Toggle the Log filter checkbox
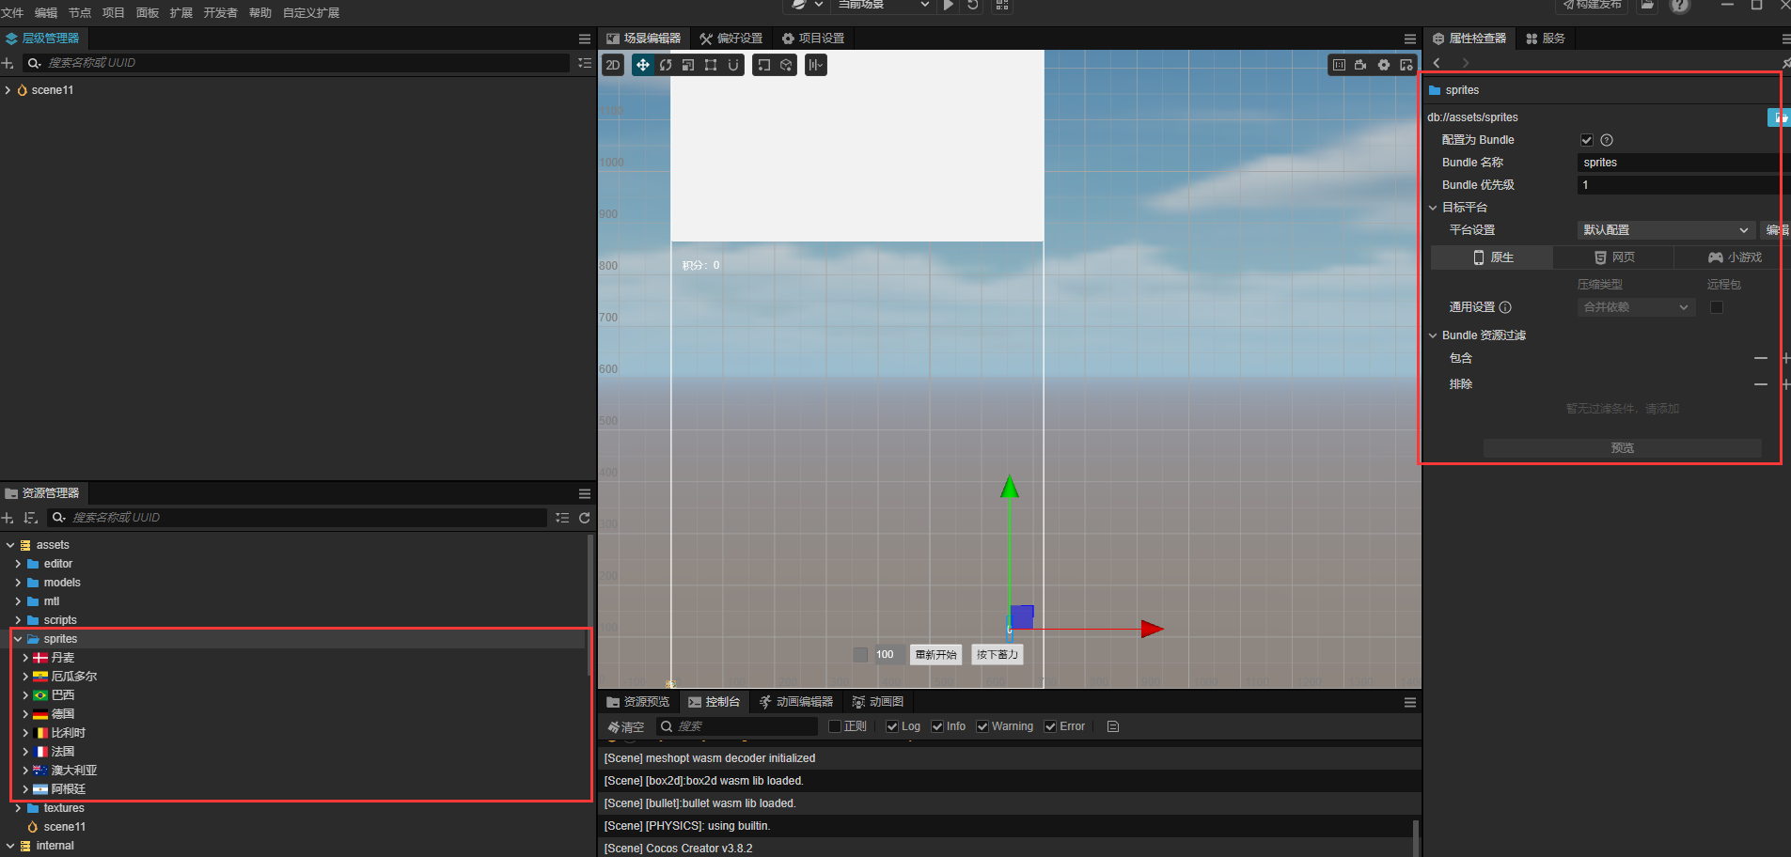Viewport: 1791px width, 857px height. (x=892, y=726)
